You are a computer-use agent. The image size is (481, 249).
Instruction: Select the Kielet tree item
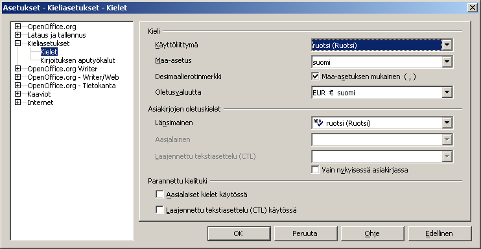click(x=49, y=52)
